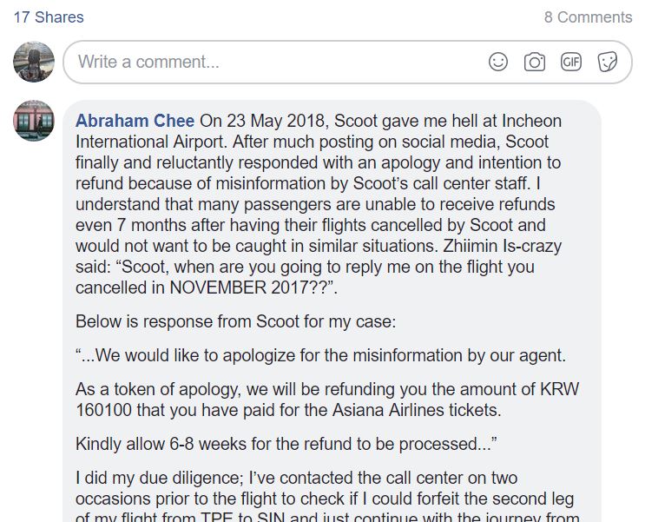Image resolution: width=645 pixels, height=522 pixels.
Task: View the 17 Shares list
Action: [x=49, y=17]
